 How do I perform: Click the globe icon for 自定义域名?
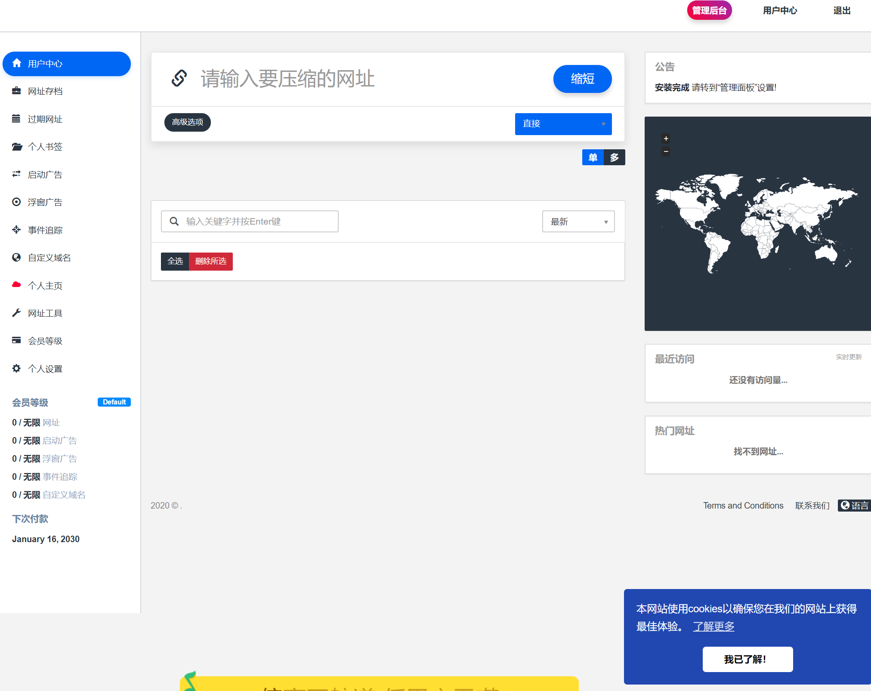click(16, 257)
